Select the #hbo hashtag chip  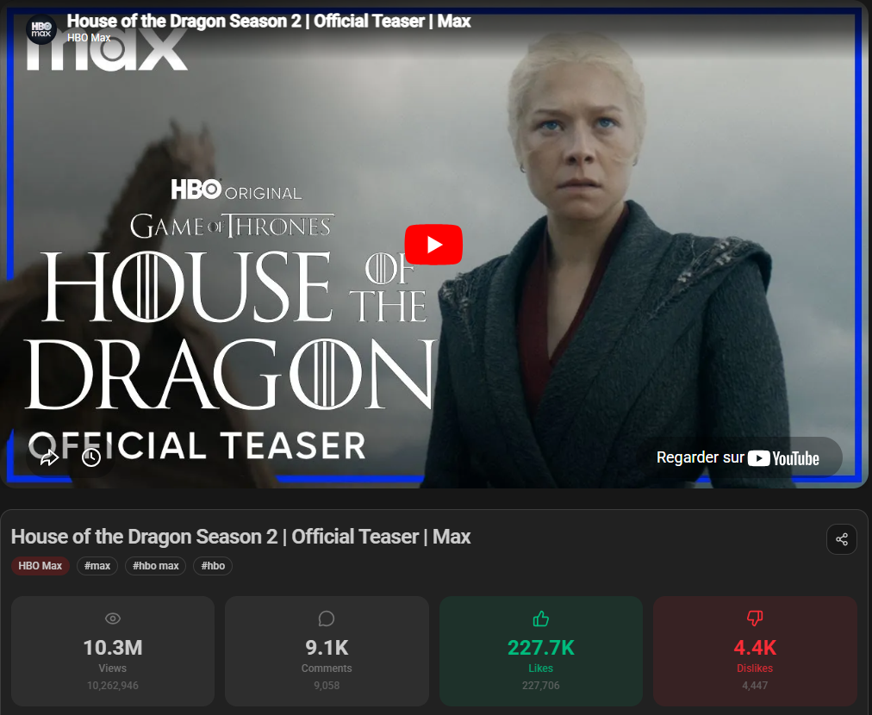(x=213, y=566)
